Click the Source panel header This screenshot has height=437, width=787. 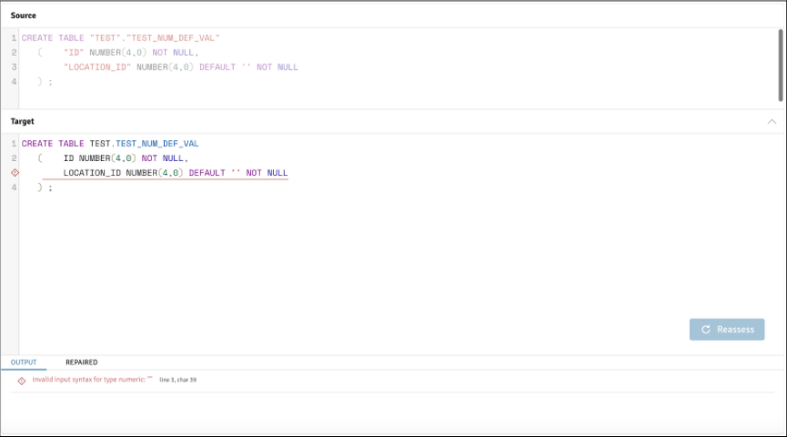tap(24, 15)
